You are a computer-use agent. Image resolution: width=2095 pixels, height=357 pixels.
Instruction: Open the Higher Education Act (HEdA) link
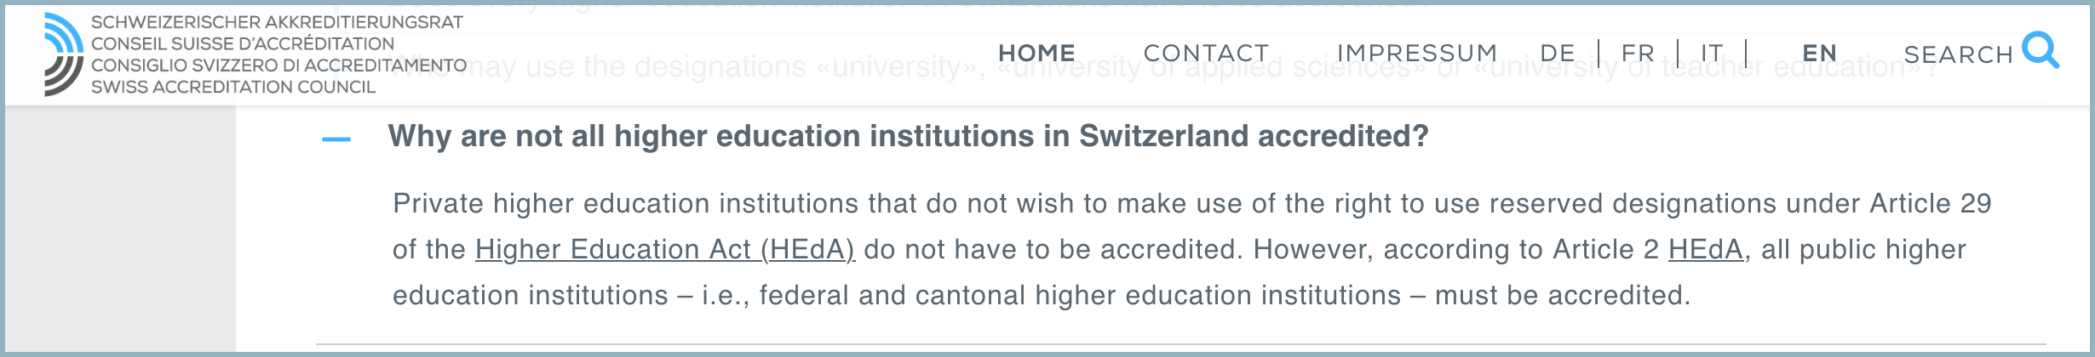pos(664,249)
